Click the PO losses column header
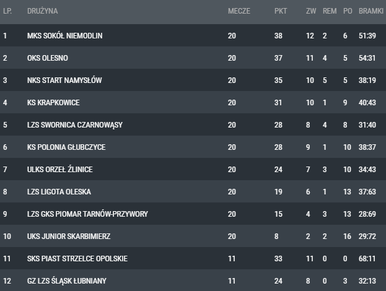This screenshot has width=386, height=291. [x=348, y=11]
